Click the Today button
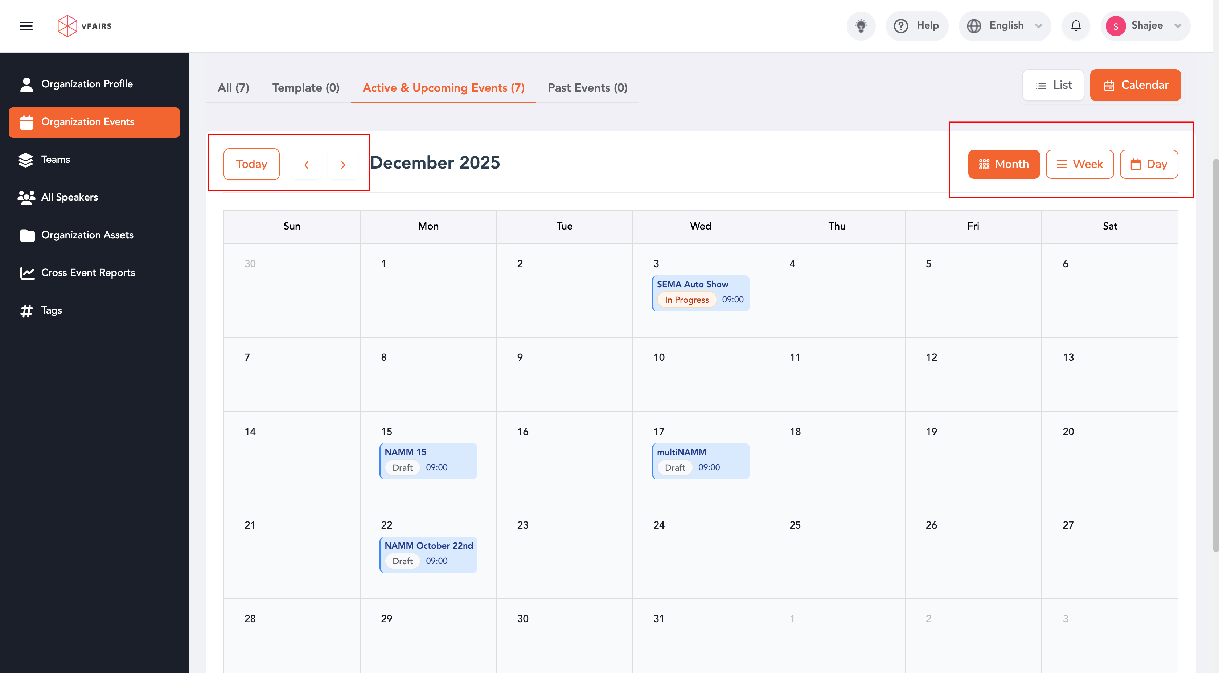The height and width of the screenshot is (673, 1219). pos(251,164)
